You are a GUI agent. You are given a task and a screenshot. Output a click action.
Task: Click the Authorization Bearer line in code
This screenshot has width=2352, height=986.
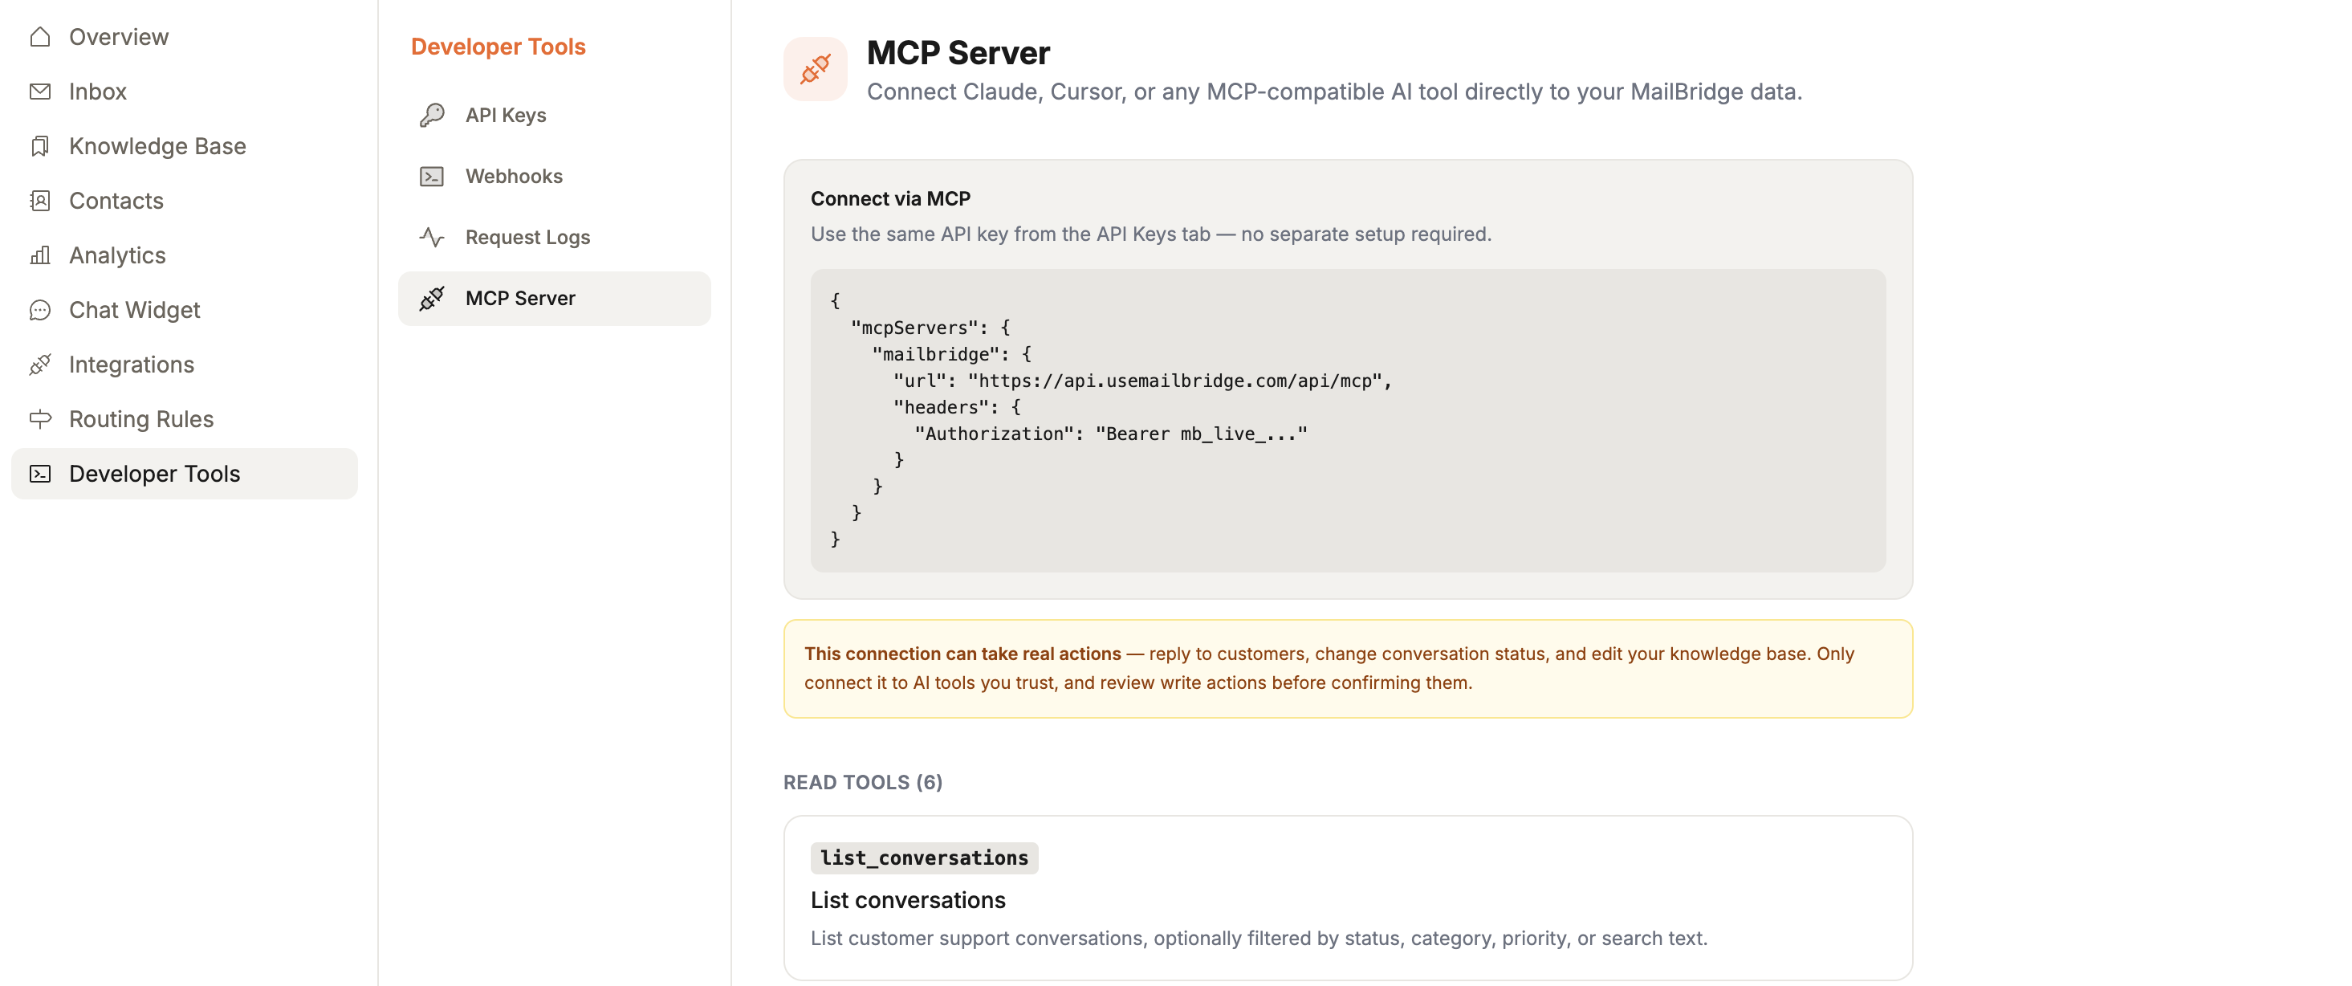[x=1110, y=434]
